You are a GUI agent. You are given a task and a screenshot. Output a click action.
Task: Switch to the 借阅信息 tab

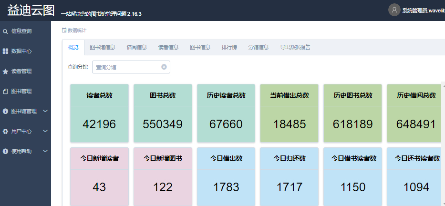pyautogui.click(x=136, y=47)
